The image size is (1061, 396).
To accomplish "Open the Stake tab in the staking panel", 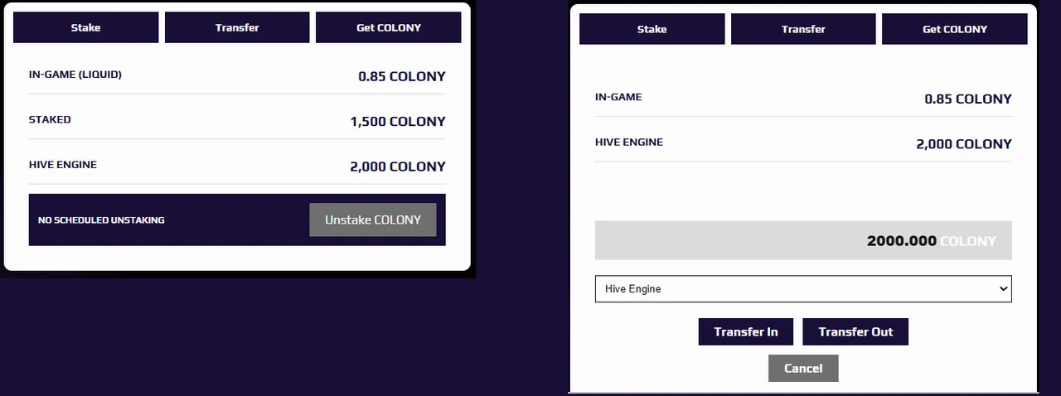I will point(85,27).
